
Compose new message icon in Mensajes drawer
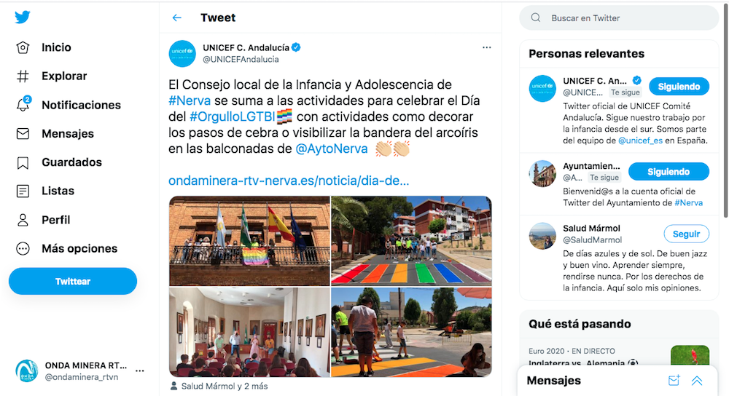[x=674, y=381]
